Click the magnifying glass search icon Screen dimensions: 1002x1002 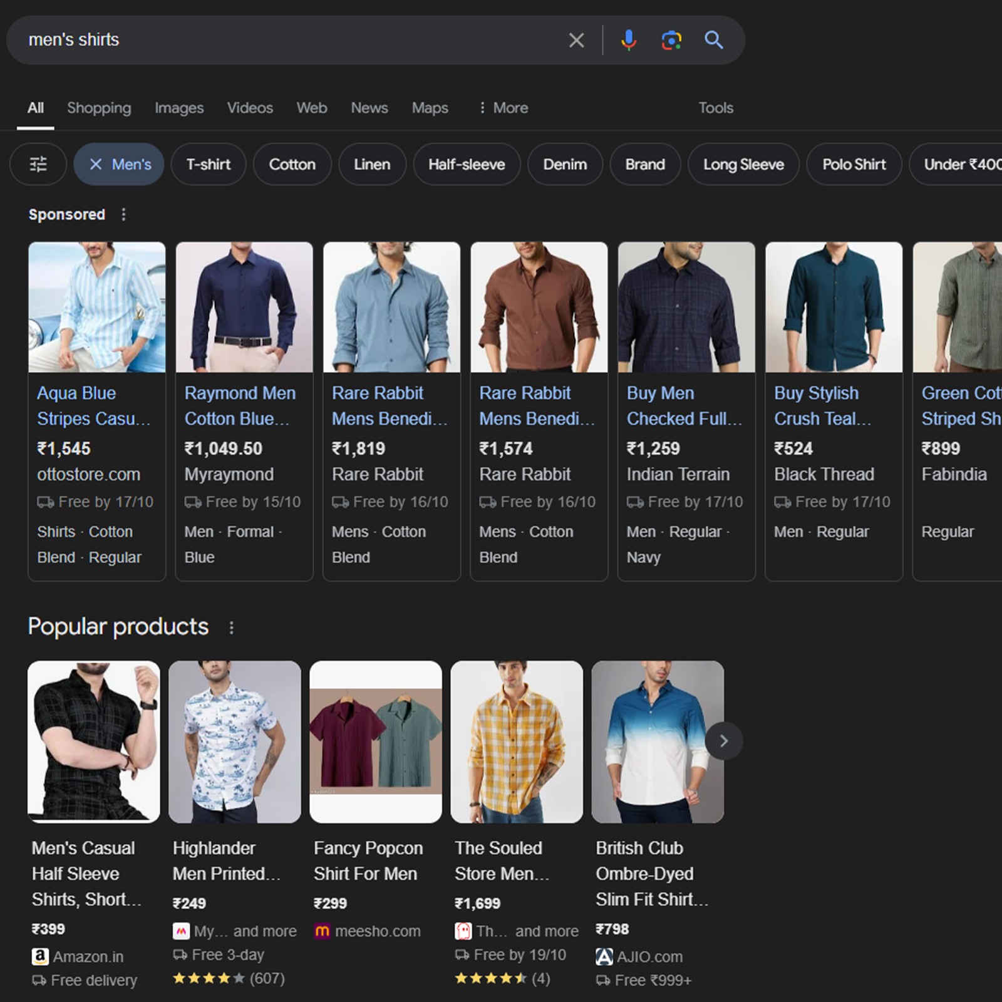[x=714, y=40]
